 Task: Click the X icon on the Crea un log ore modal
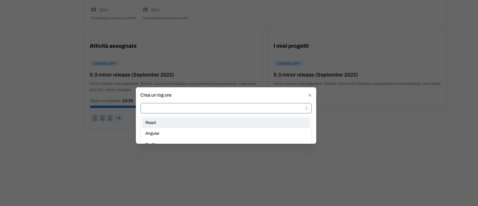coord(310,95)
